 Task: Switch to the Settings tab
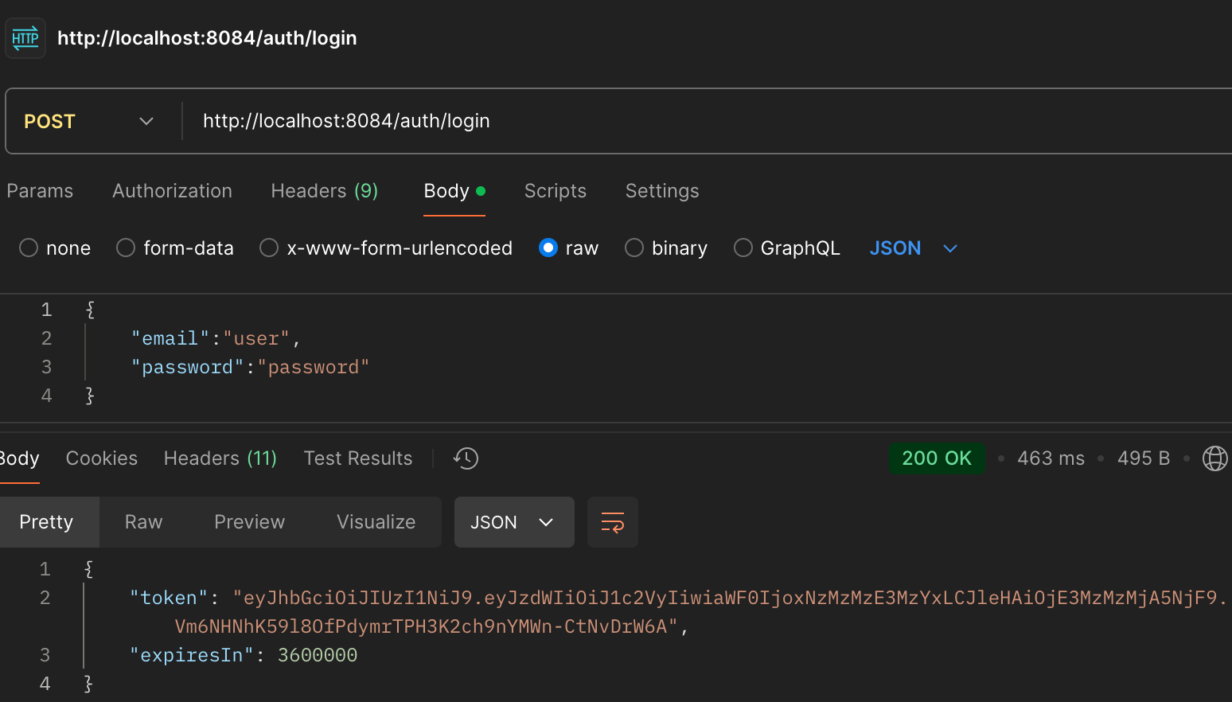(662, 191)
